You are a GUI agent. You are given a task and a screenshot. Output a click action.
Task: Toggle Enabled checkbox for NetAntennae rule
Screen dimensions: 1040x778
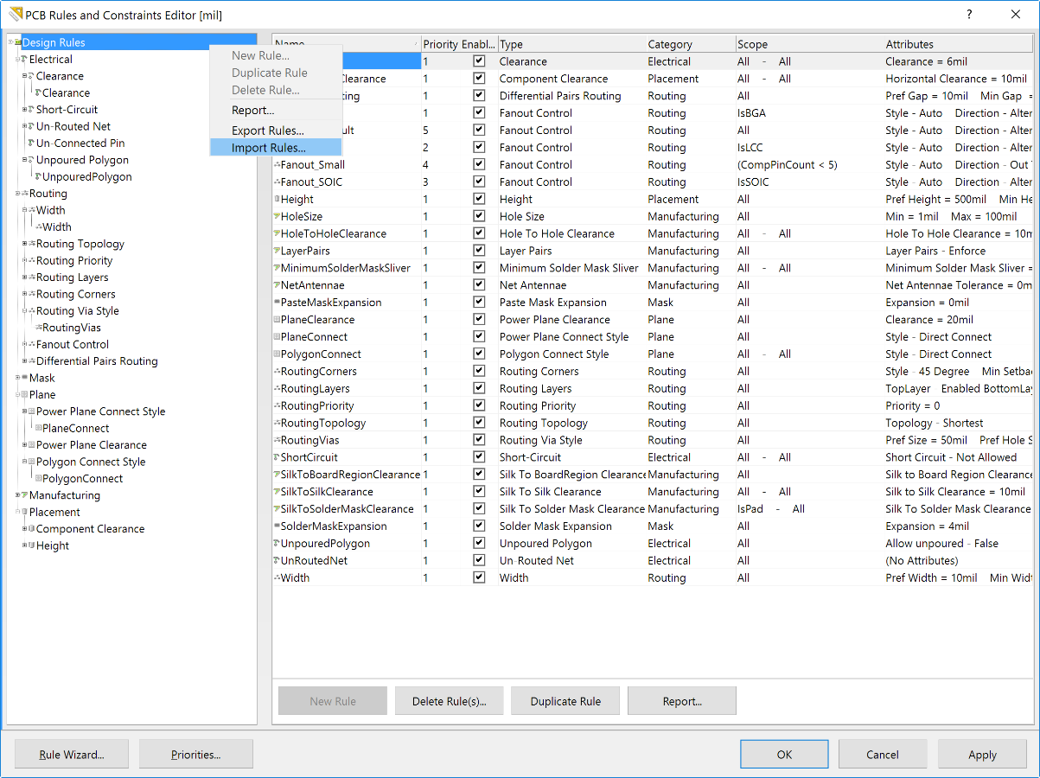tap(479, 285)
